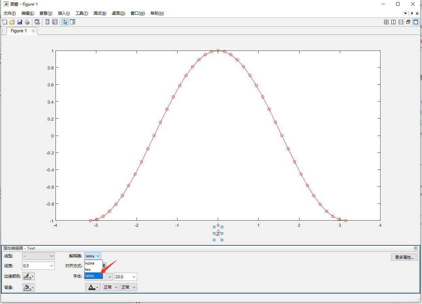
Task: Open the 文件(F) menu
Action: [x=10, y=13]
